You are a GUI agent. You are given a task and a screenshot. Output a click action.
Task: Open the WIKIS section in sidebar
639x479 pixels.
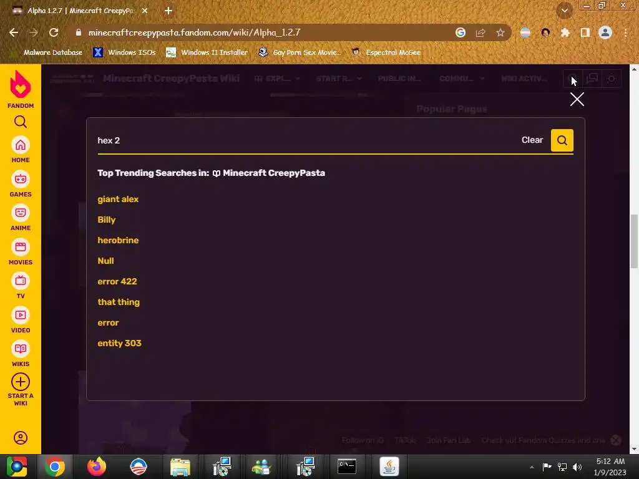21,354
